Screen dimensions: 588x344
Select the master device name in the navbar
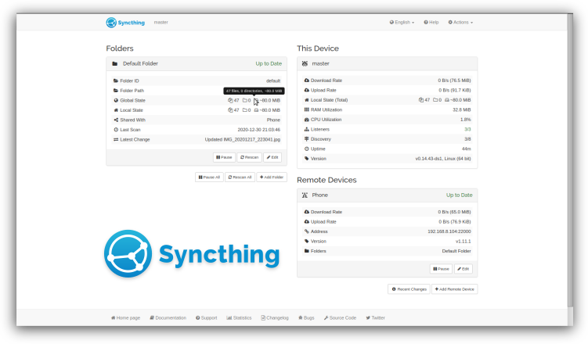161,23
